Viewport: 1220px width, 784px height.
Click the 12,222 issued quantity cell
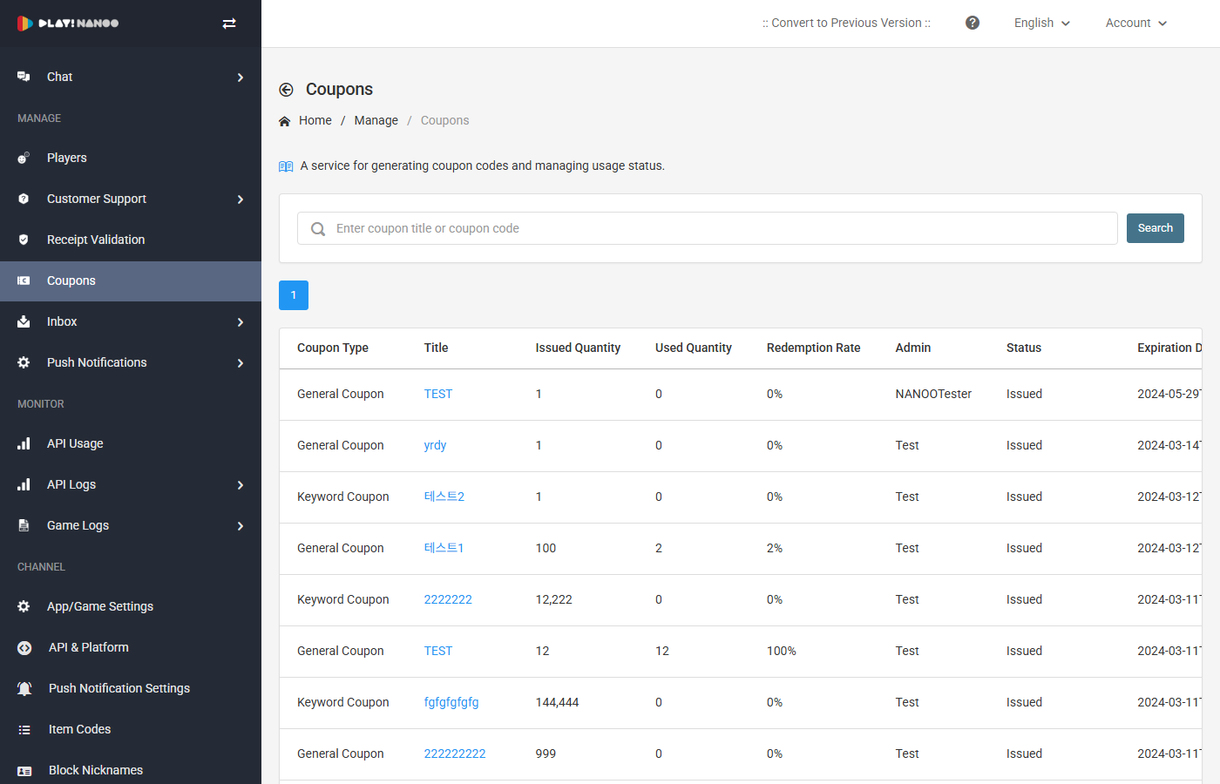point(554,599)
